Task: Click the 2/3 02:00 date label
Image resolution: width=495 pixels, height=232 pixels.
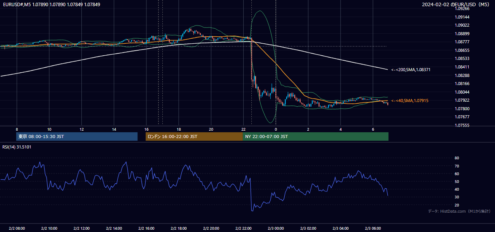Action: [308, 228]
